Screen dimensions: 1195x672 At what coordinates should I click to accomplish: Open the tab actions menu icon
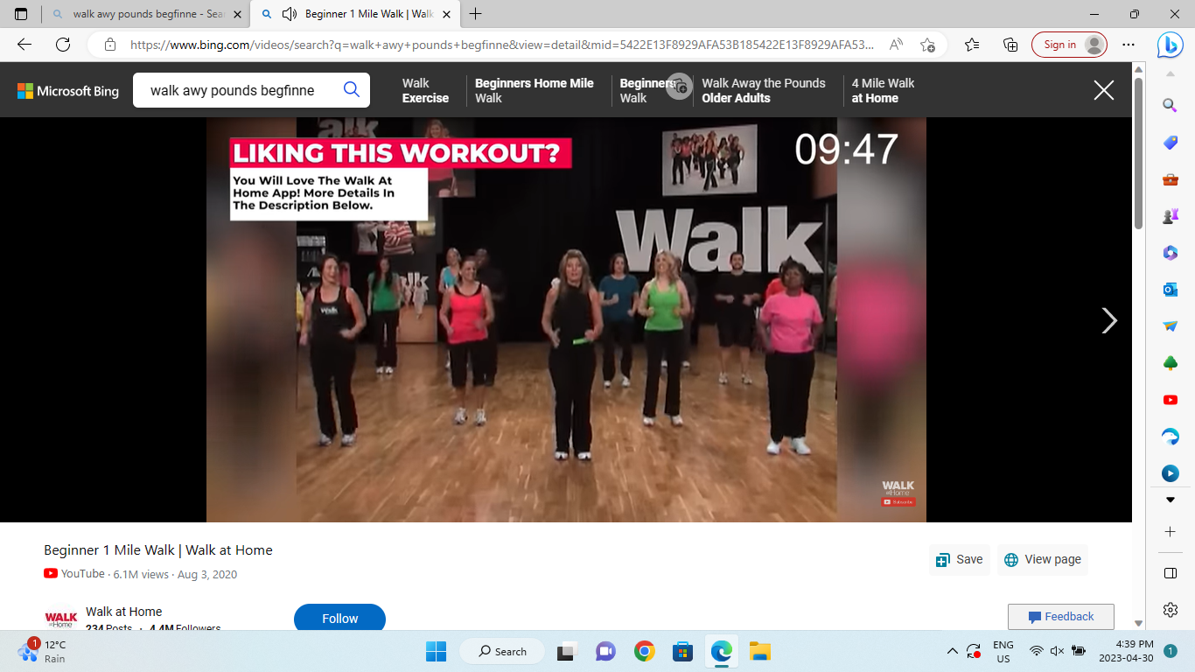coord(21,14)
